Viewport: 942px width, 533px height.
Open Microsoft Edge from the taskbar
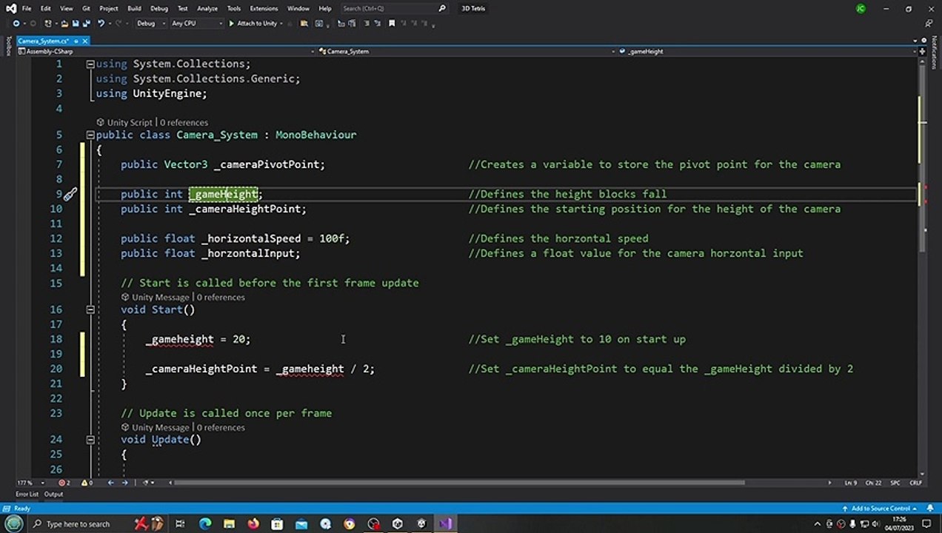click(205, 523)
